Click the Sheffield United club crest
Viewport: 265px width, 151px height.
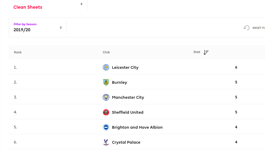pyautogui.click(x=106, y=112)
